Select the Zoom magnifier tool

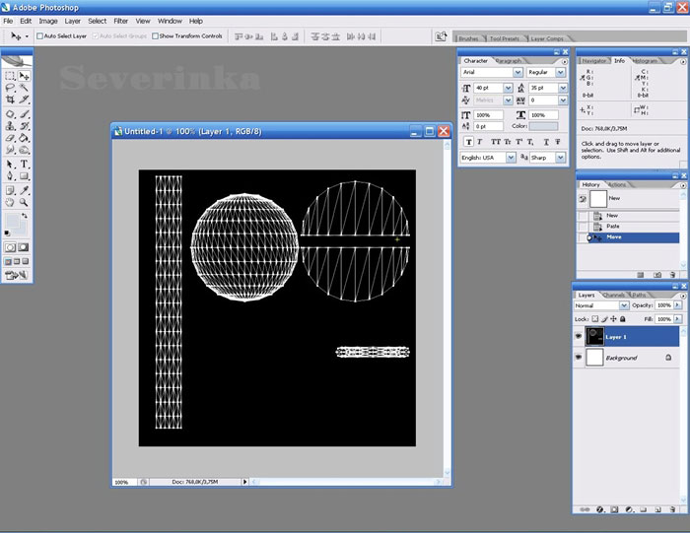point(24,202)
